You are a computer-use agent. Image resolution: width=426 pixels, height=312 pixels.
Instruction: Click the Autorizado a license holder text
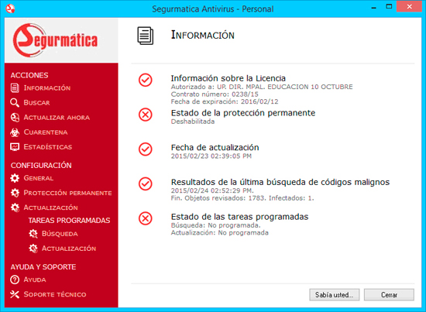pyautogui.click(x=262, y=87)
